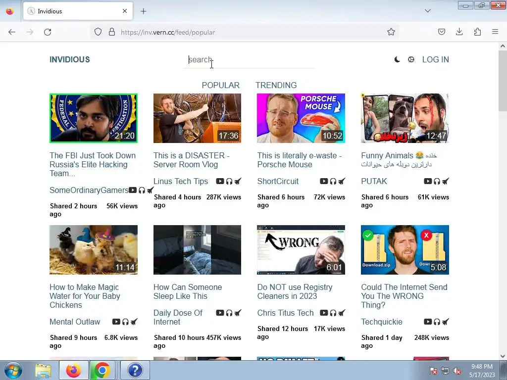Visit the SomeOrdinaryGamers channel link
The width and height of the screenshot is (507, 380).
89,190
